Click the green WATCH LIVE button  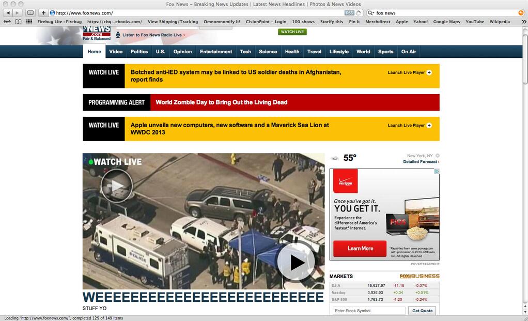coord(292,32)
